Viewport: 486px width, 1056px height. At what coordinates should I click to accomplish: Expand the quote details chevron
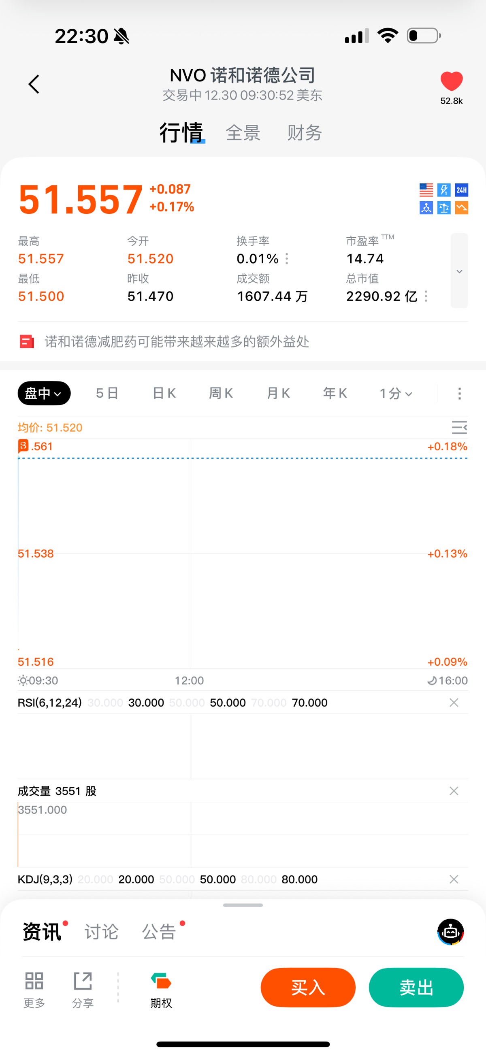(459, 271)
